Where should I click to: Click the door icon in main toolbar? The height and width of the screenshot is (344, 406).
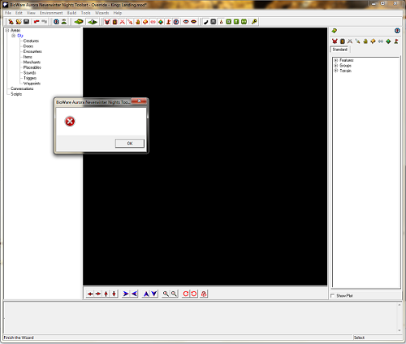[x=114, y=22]
